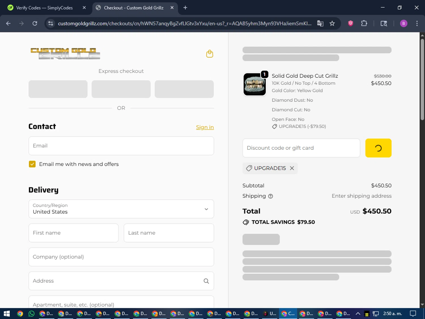Close the Verify Codes SimplyCodes tab
Viewport: 425px width, 319px height.
[x=84, y=8]
